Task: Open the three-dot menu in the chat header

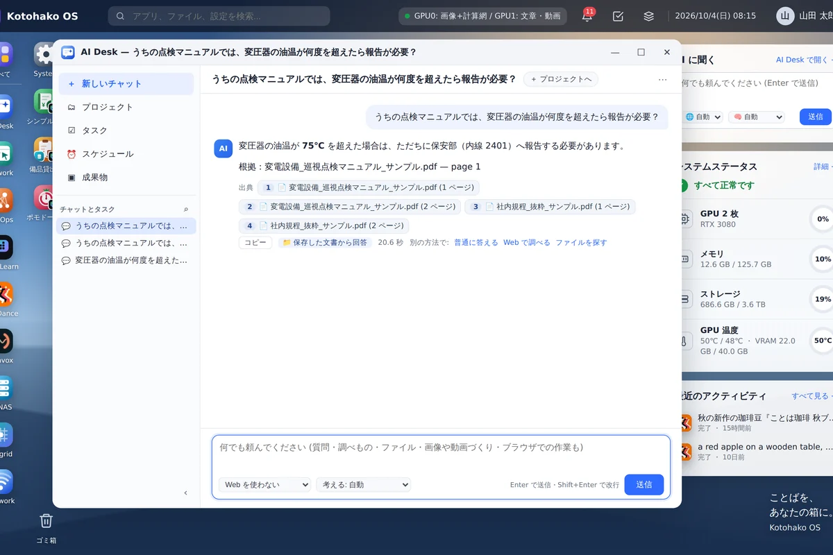Action: point(663,79)
